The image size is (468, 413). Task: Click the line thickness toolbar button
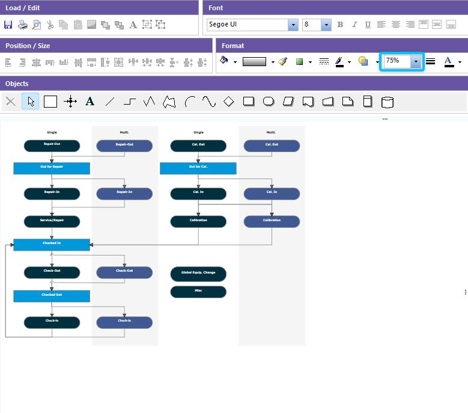(x=431, y=61)
